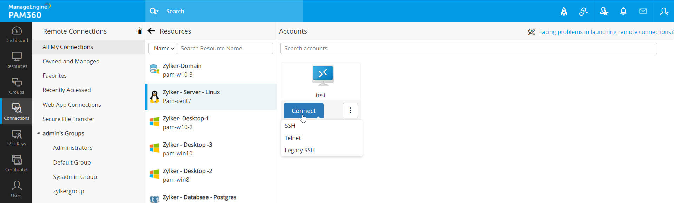The height and width of the screenshot is (203, 674).
Task: Open Web App Connections
Action: [x=72, y=105]
